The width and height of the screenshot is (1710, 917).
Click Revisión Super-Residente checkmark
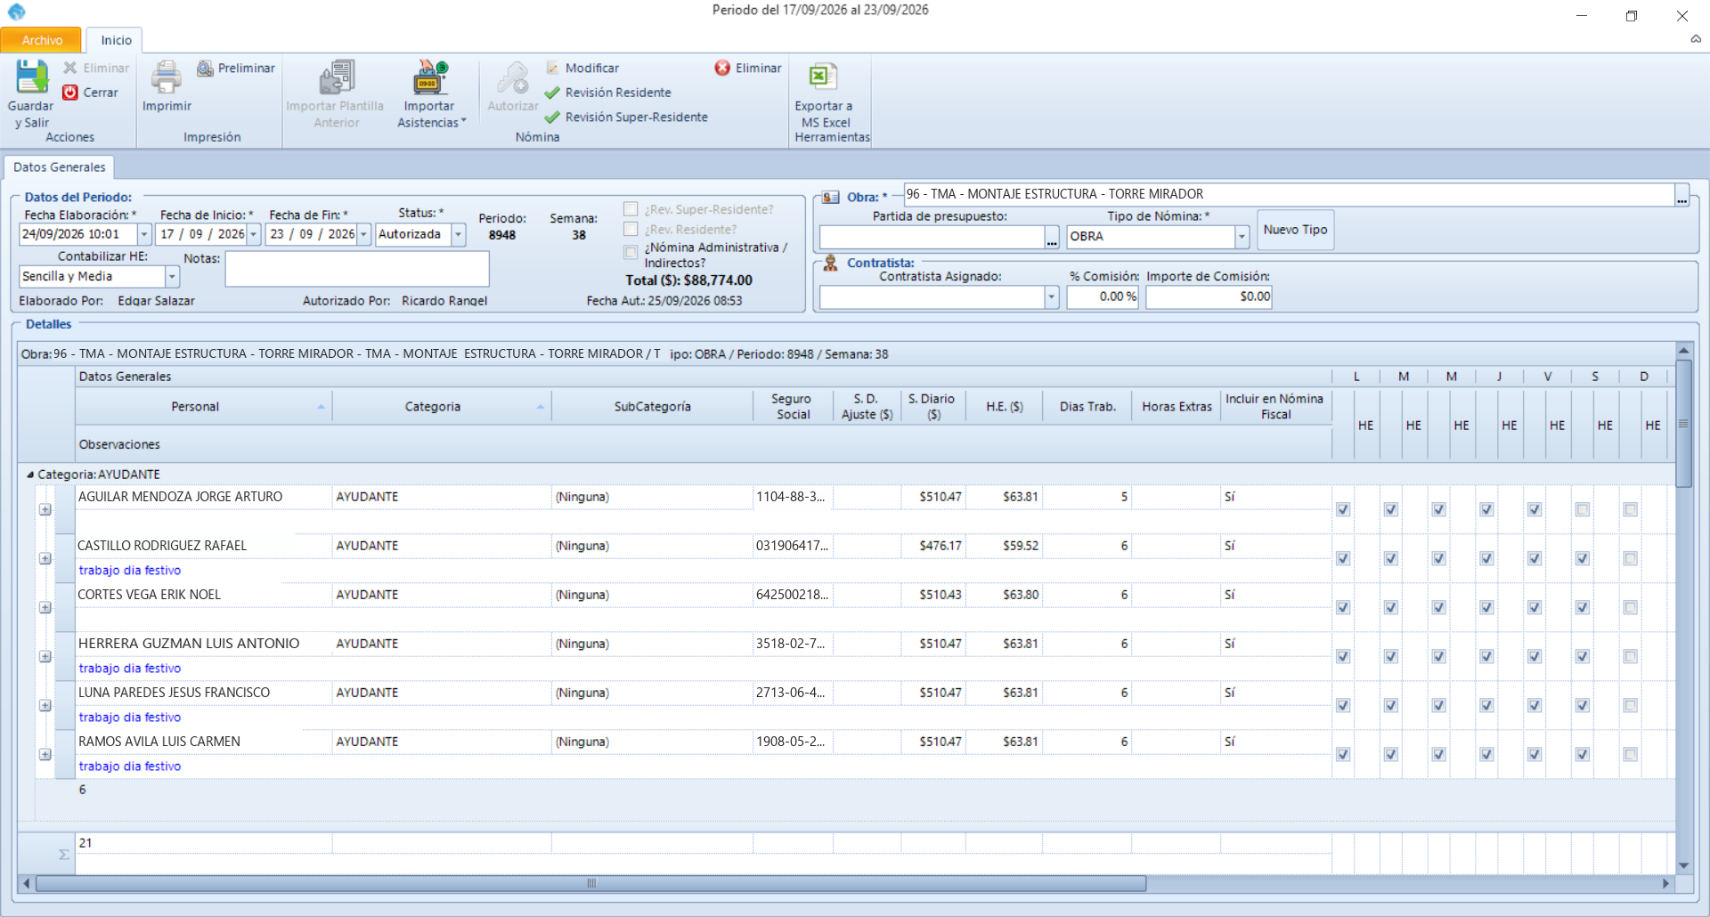click(552, 118)
